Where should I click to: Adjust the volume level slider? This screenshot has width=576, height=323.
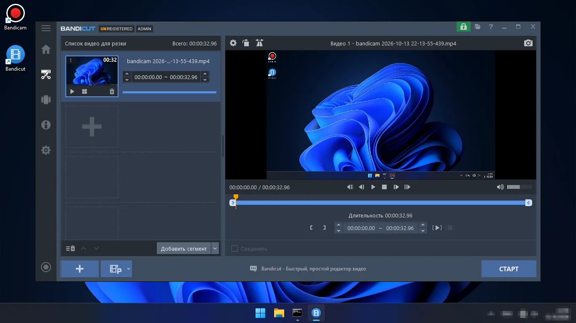click(x=519, y=187)
